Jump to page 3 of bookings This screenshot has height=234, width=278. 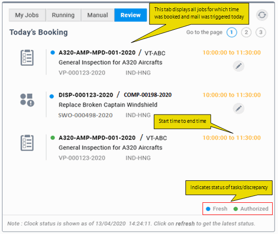(x=260, y=32)
